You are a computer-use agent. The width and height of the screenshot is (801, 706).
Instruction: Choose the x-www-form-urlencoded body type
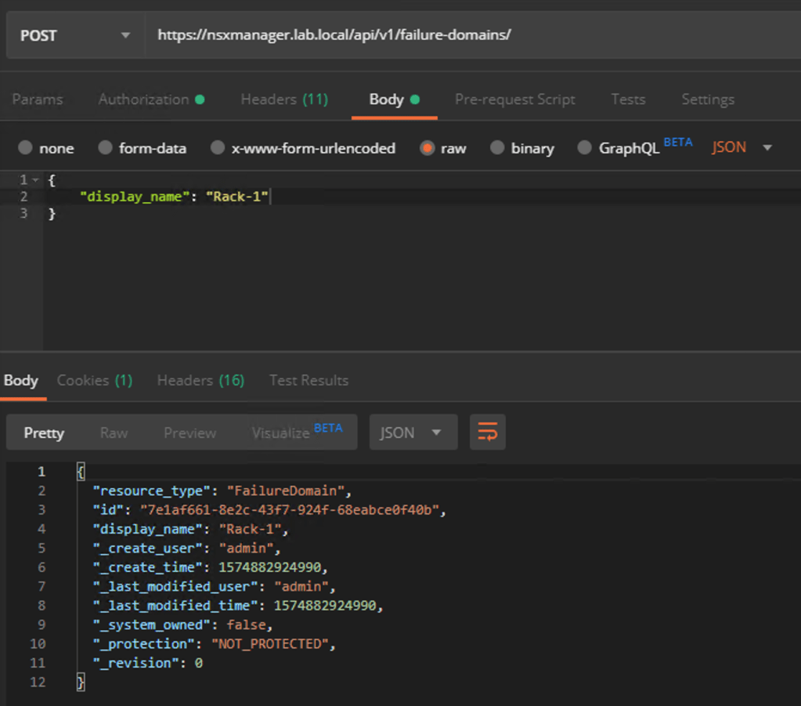[x=303, y=147]
